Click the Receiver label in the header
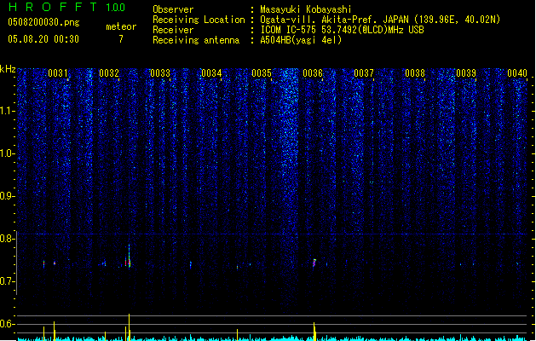Image resolution: width=536 pixels, height=341 pixels. (173, 30)
